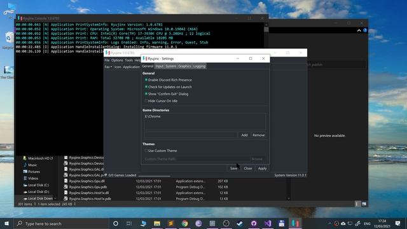Disable Enable Discord Rich Presence checkbox
This screenshot has height=229, width=407.
pos(146,80)
